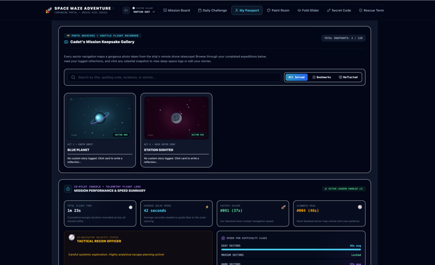Write a reflection on Station Sighted card

click(x=171, y=160)
